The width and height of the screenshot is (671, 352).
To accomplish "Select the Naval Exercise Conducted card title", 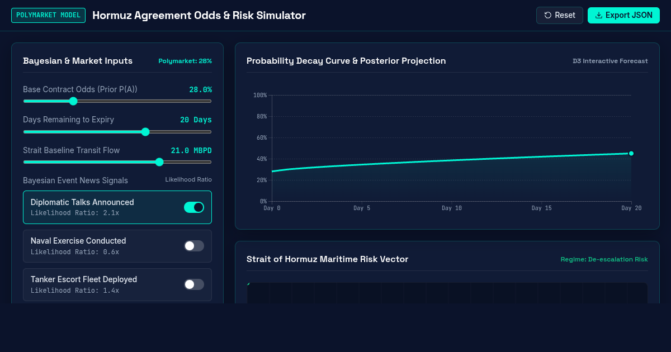I will click(78, 241).
